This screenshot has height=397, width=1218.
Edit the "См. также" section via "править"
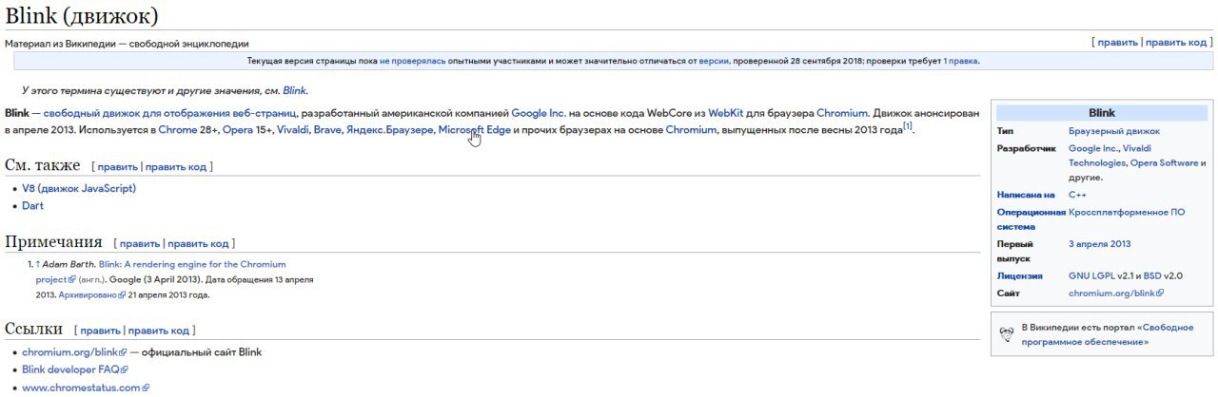point(118,167)
